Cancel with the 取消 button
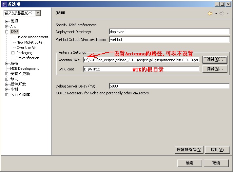The image size is (233, 172). tap(216, 163)
